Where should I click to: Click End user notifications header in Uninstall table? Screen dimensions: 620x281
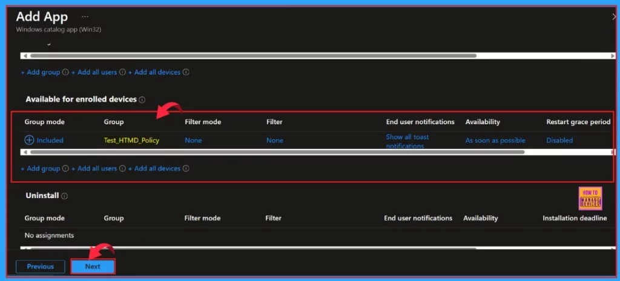(x=418, y=218)
